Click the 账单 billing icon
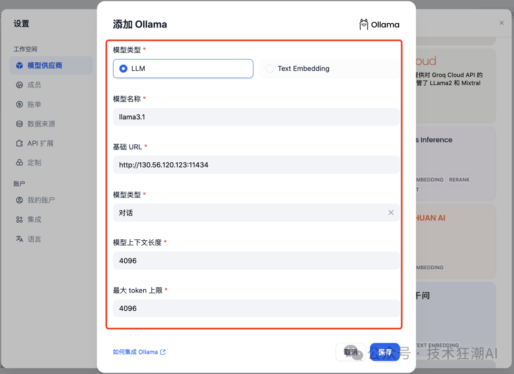The height and width of the screenshot is (374, 514). 20,104
